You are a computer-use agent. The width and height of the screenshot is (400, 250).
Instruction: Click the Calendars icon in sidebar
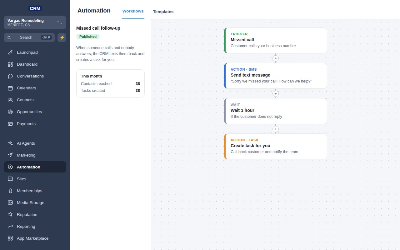click(10, 88)
